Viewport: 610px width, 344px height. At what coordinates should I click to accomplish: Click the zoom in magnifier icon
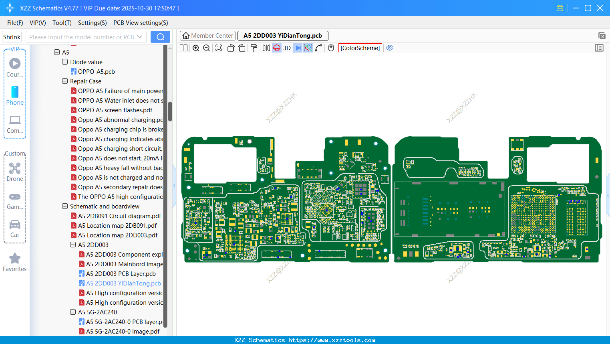pyautogui.click(x=196, y=48)
